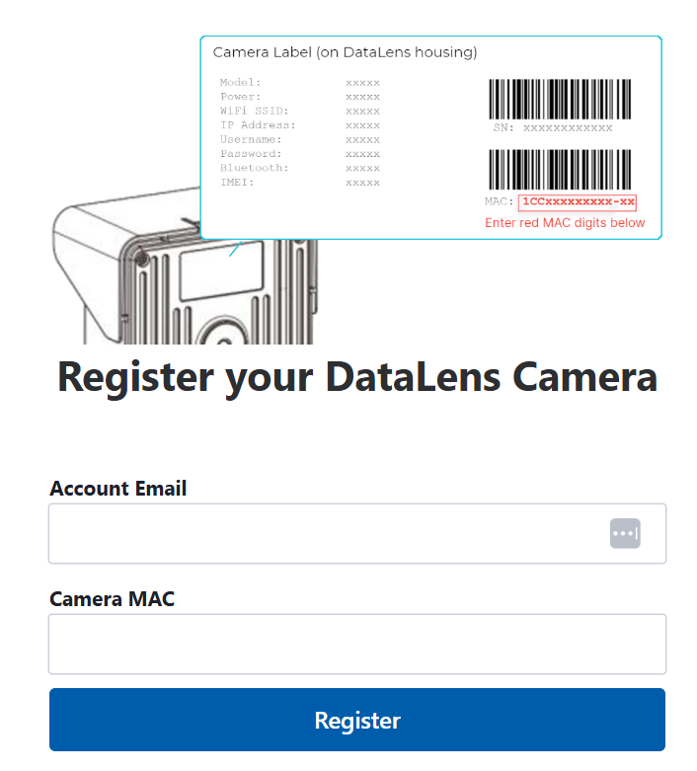Focus the Camera MAC input field
The image size is (697, 771).
[x=356, y=644]
